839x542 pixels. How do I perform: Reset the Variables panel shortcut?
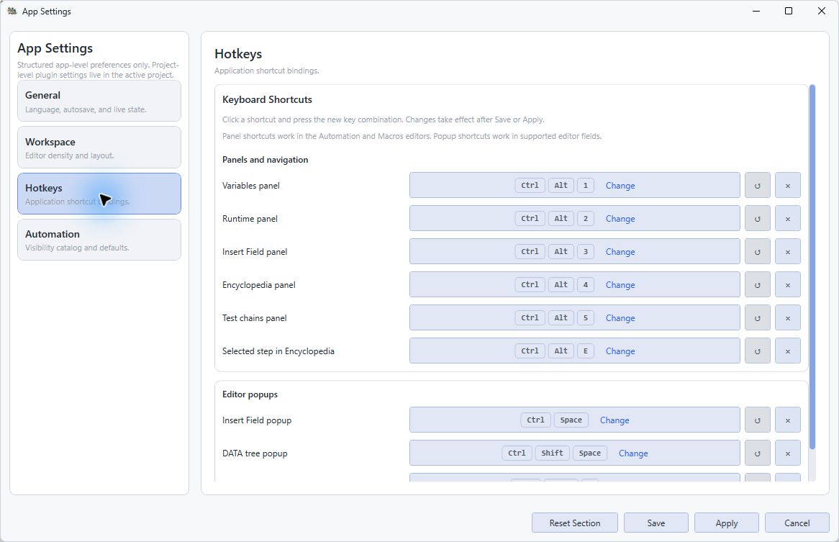pos(757,186)
